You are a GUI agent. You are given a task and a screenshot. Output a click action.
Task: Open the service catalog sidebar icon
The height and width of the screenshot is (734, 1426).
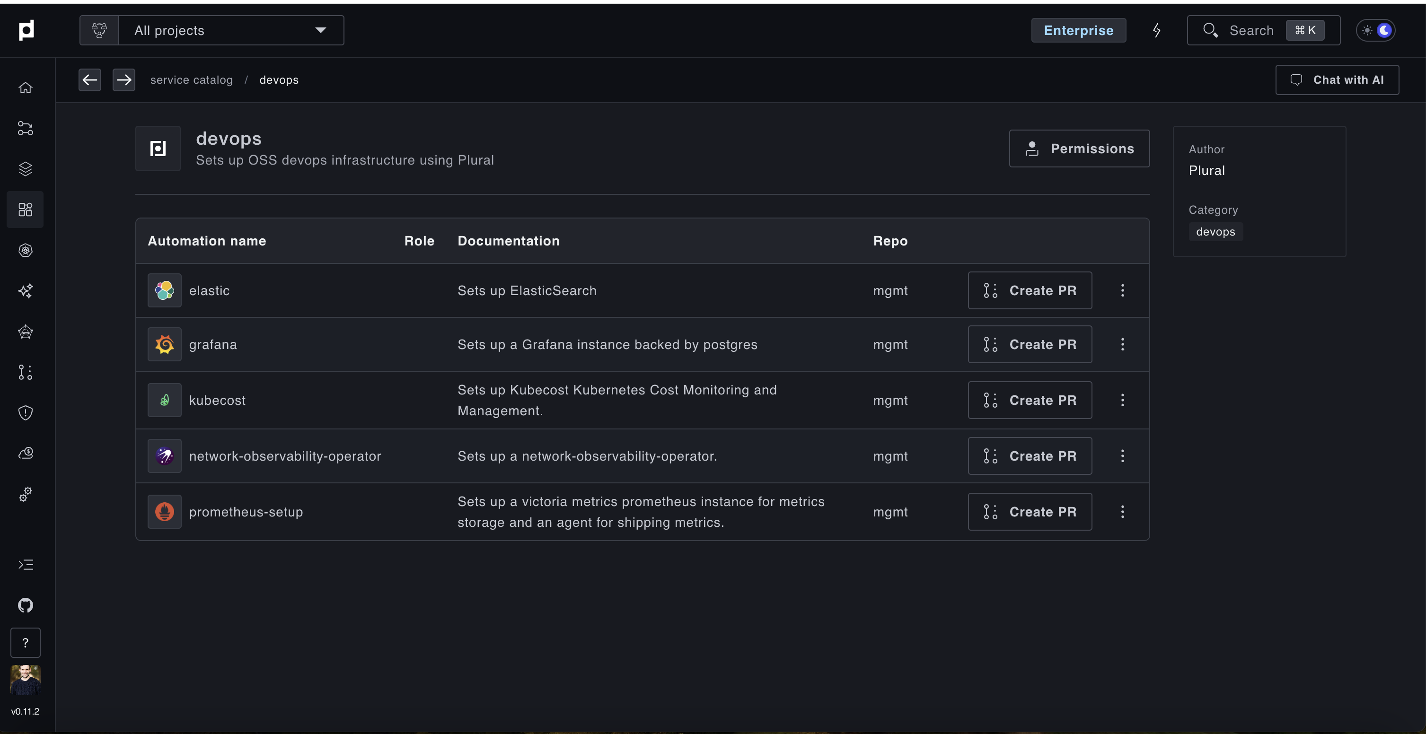26,210
